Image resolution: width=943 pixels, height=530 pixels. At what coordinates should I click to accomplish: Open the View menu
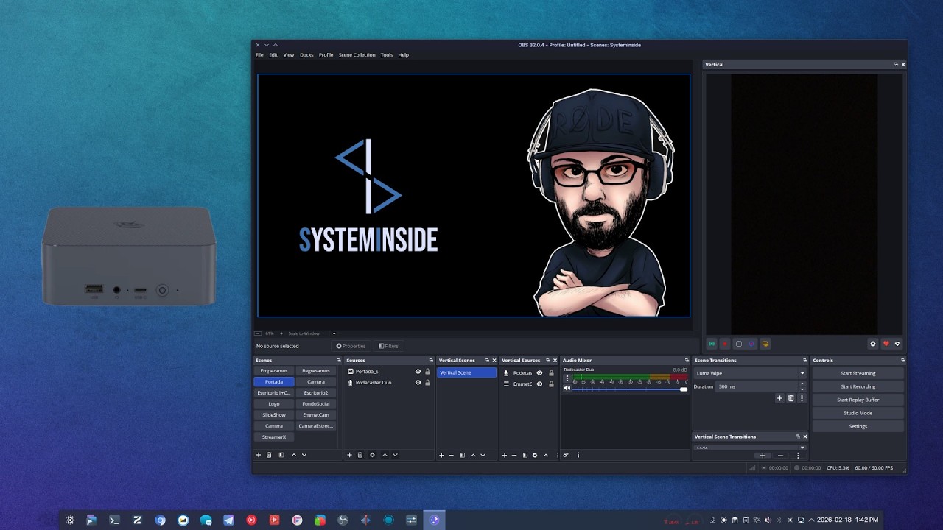[x=288, y=55]
